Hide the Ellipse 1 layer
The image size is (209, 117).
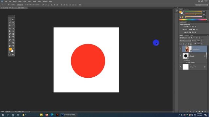click(x=181, y=56)
